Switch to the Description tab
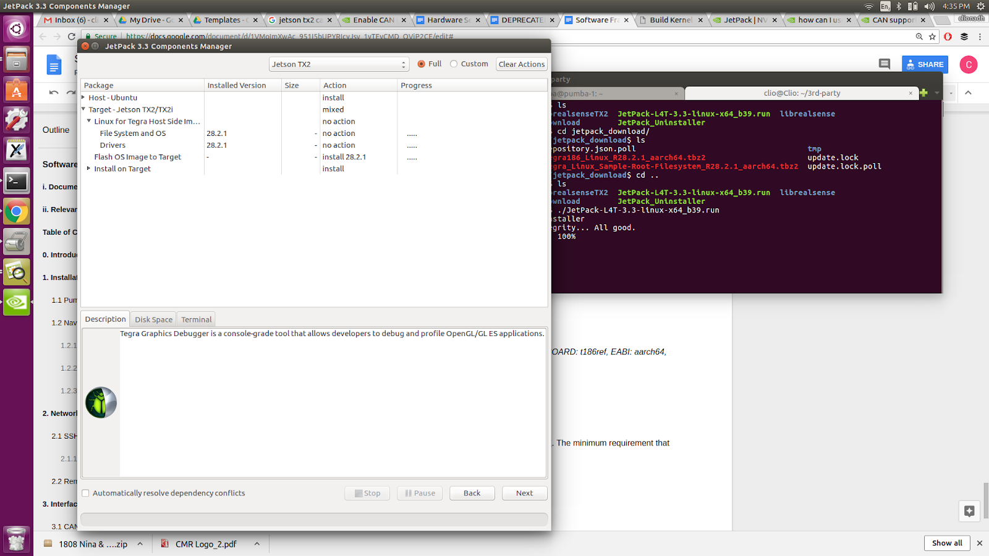The image size is (989, 556). (106, 319)
